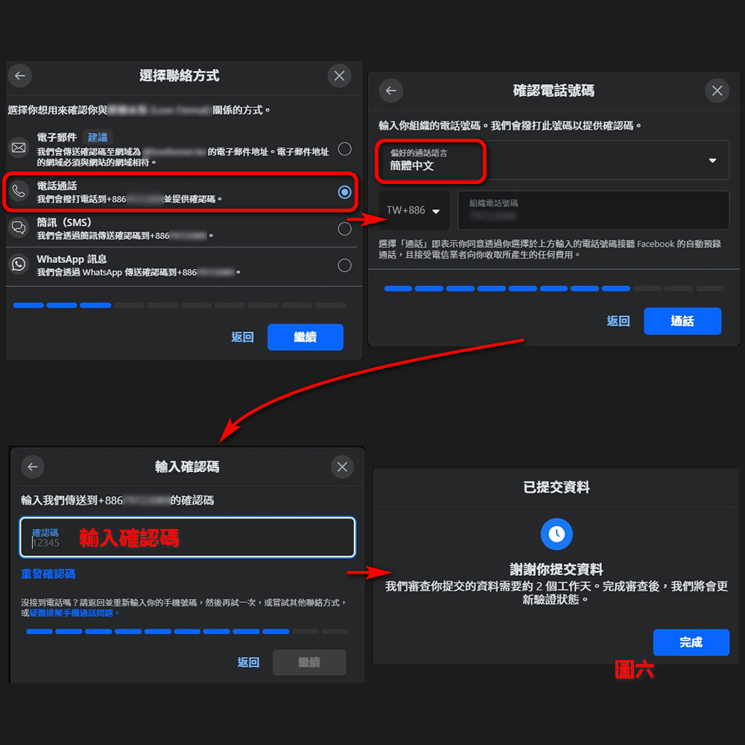
Task: Click back arrow in 確認電話號碼 dialog
Action: click(391, 90)
